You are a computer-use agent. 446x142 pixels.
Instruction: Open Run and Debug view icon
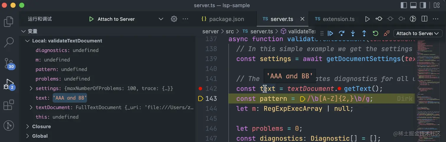click(9, 84)
